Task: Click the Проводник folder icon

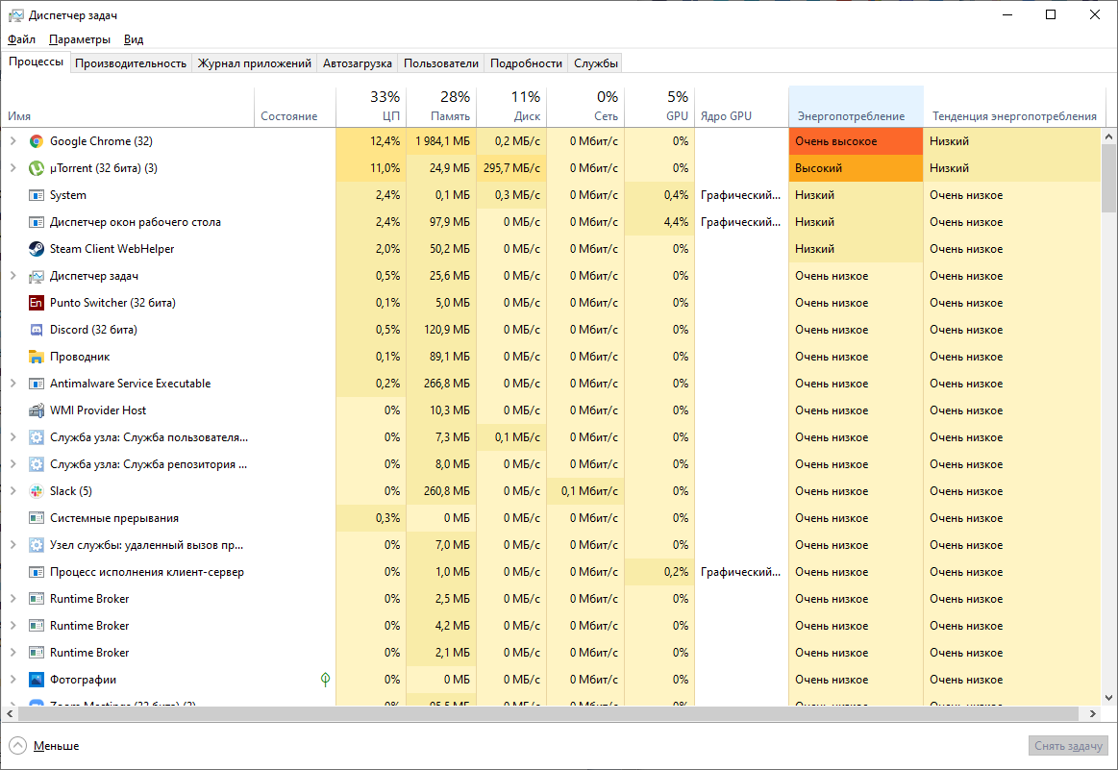Action: click(x=37, y=357)
